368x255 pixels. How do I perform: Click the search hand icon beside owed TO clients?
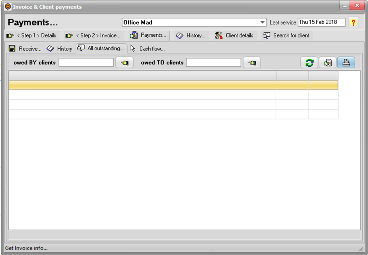click(252, 62)
